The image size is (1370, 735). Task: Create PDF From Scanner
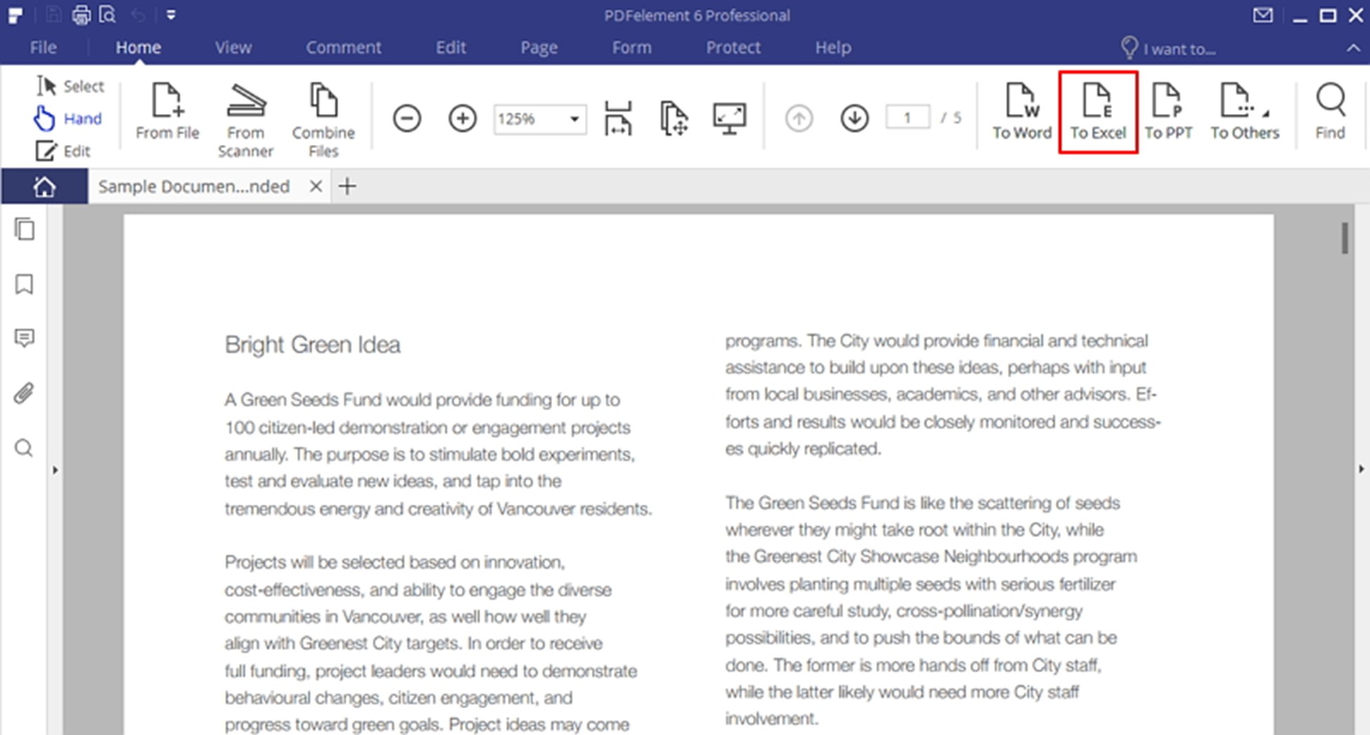(x=245, y=120)
